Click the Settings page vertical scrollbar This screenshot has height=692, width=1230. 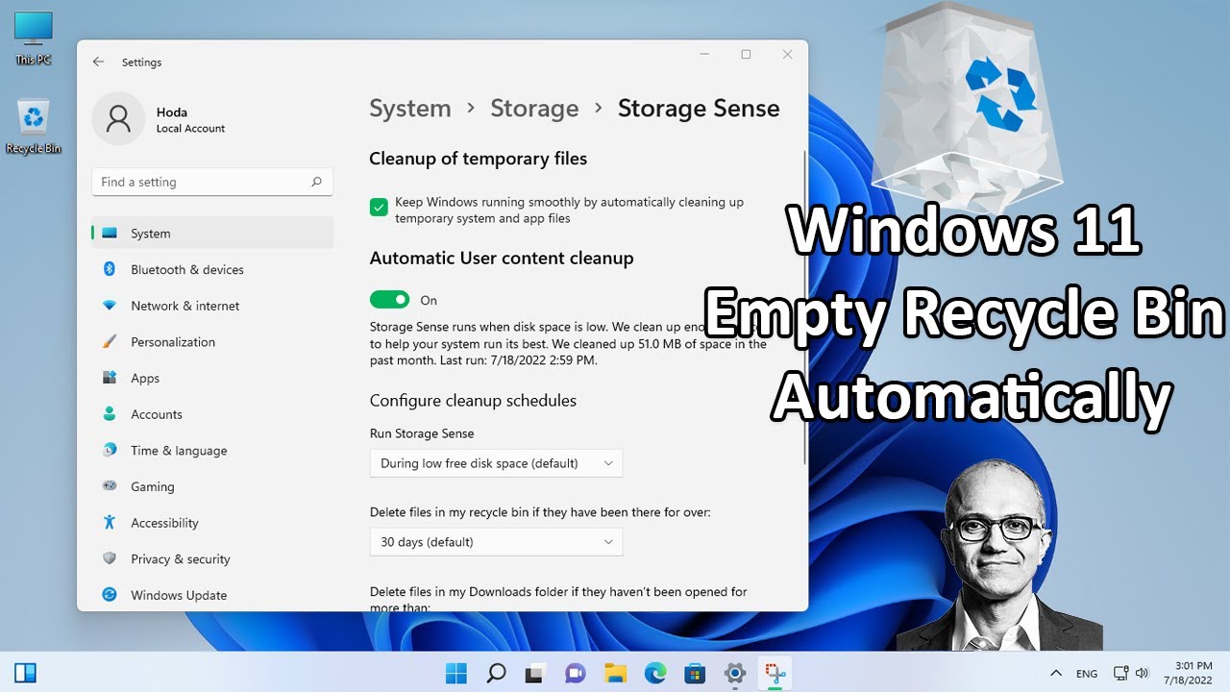804,308
